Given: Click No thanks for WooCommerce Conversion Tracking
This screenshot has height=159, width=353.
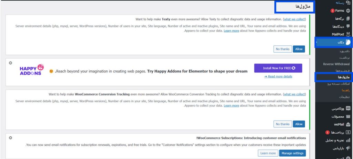Looking at the screenshot, I should pos(283,124).
